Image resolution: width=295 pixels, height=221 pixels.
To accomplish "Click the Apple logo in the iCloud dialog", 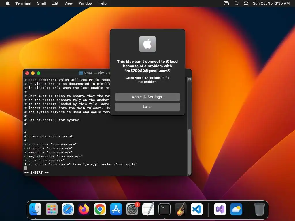I will [x=147, y=44].
